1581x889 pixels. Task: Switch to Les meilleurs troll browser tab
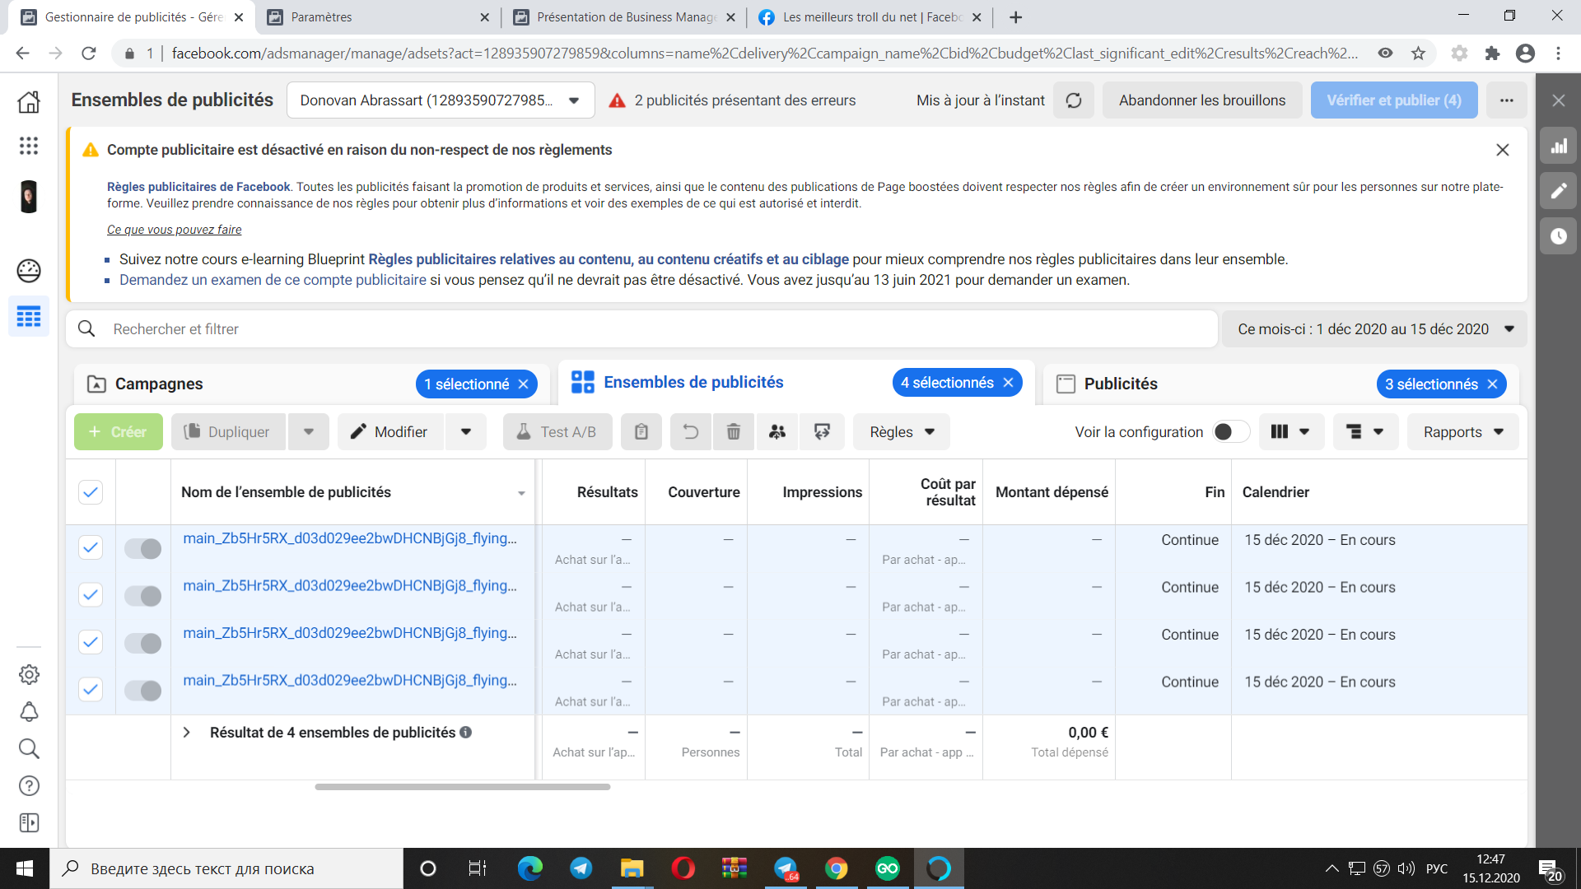point(869,17)
